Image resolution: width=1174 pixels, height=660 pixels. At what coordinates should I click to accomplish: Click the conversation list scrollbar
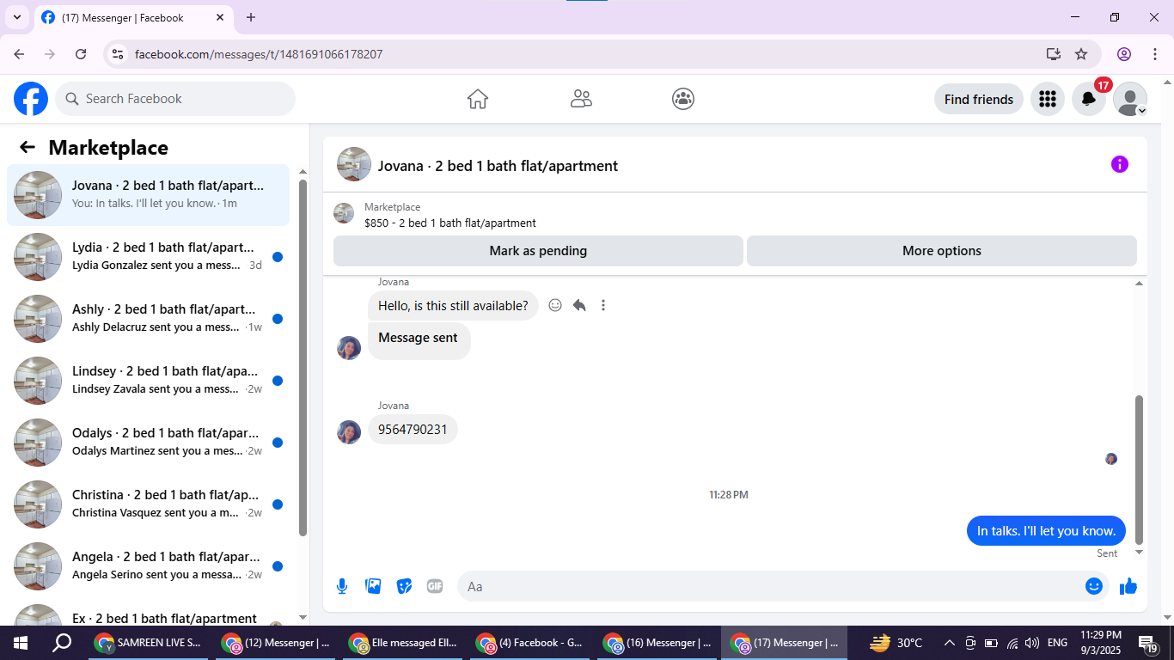click(303, 357)
